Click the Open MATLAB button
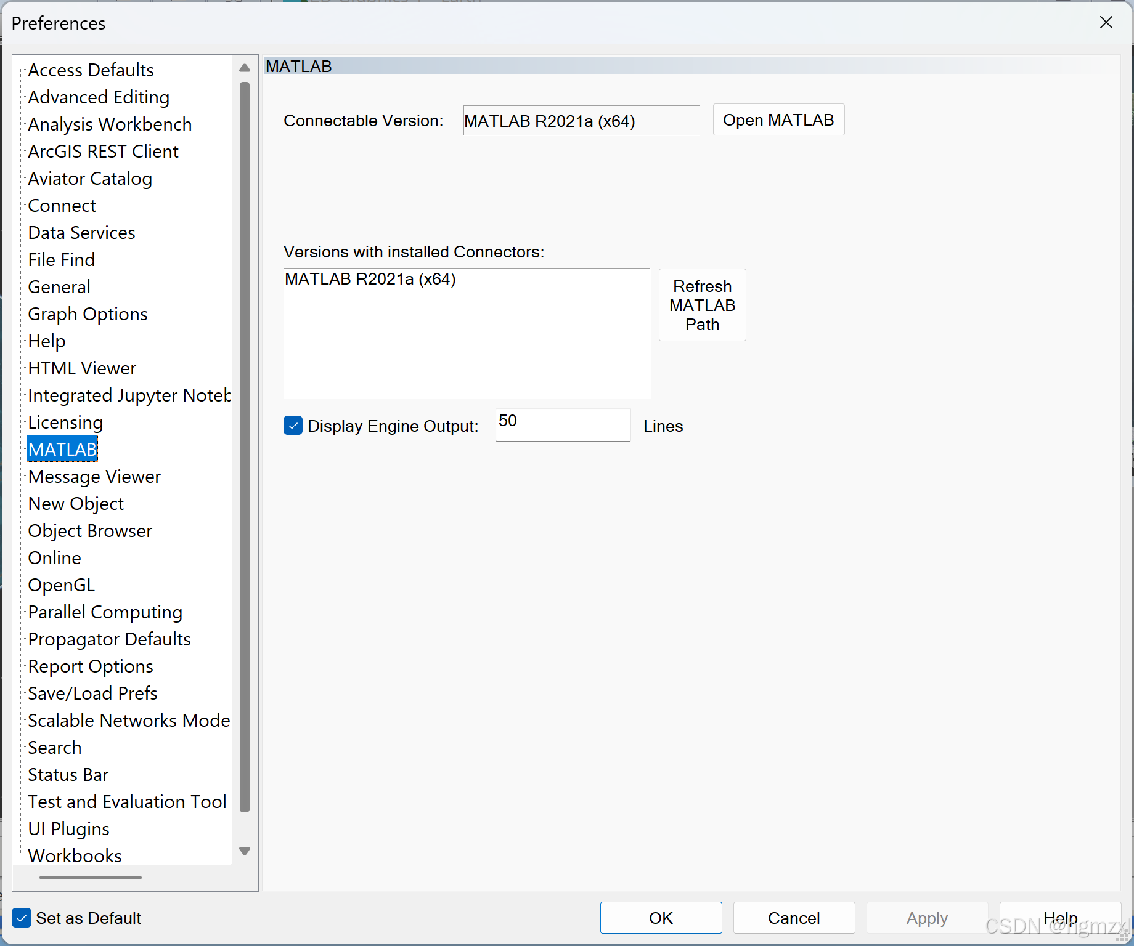The image size is (1134, 946). pos(778,119)
